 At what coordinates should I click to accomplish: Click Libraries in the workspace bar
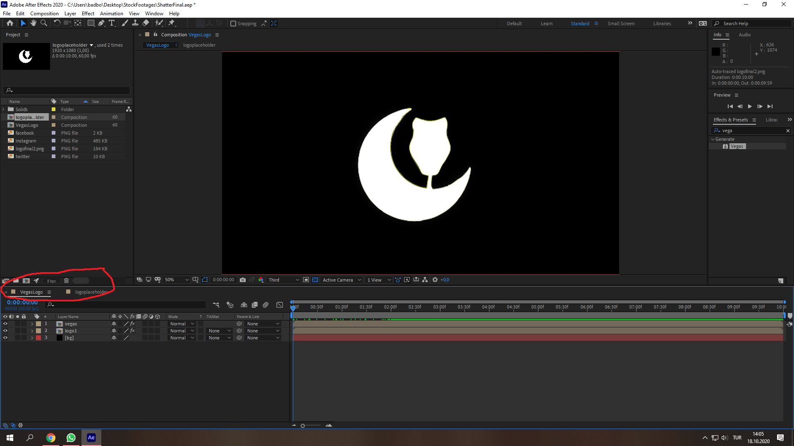coord(662,24)
